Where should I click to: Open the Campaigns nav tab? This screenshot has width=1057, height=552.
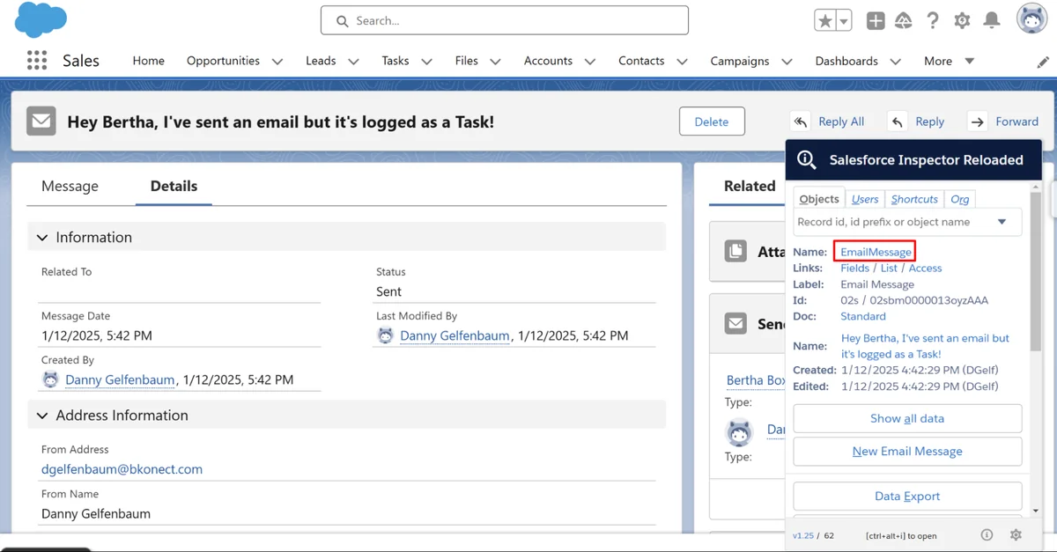740,61
